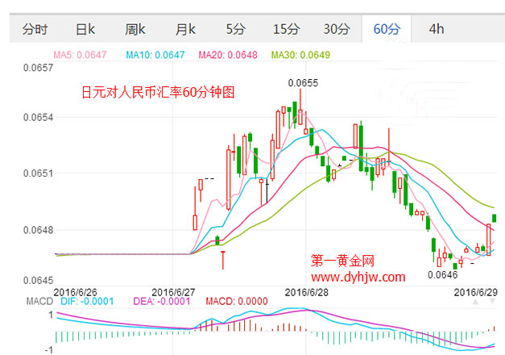Viewport: 505px width, 355px height.
Task: Click the faint down arrow beside MACD row
Action: [492, 302]
